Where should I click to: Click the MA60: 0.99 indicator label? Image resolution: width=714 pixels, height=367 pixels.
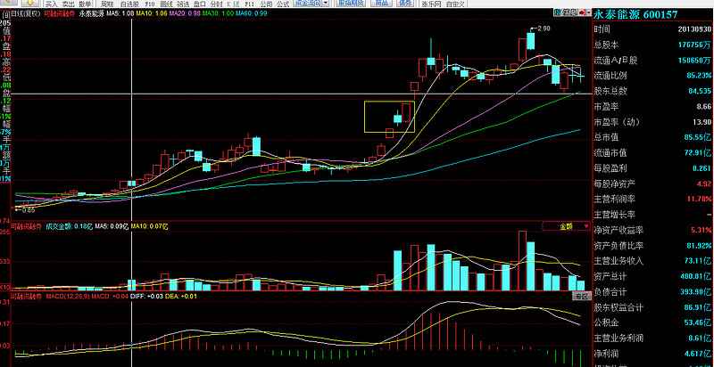tap(251, 13)
